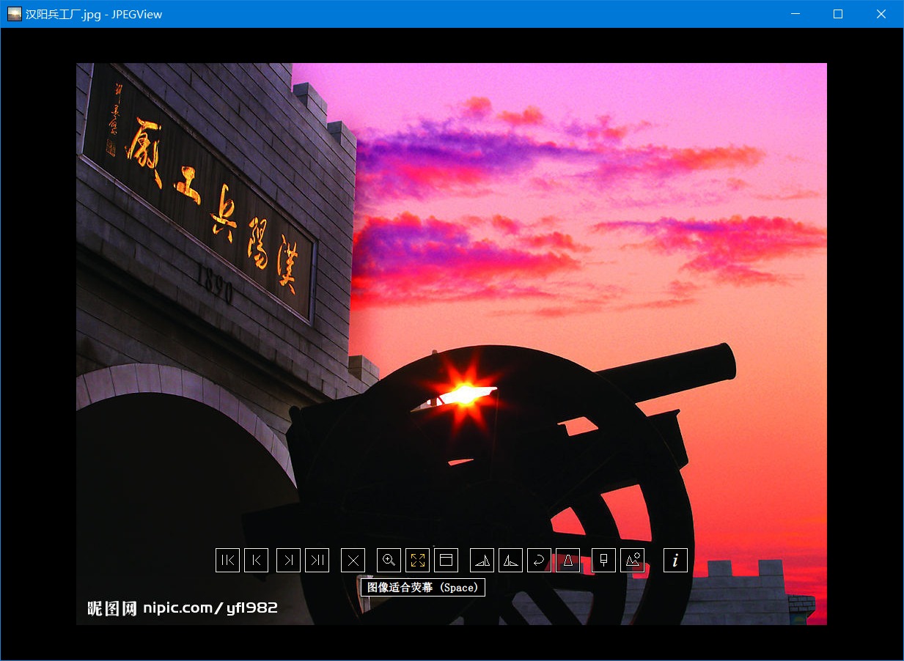Click the X icon in the bottom toolbar
904x661 pixels.
coord(353,561)
